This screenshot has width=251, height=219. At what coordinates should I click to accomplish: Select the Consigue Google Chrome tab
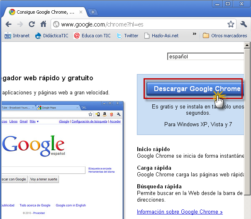coord(46,12)
